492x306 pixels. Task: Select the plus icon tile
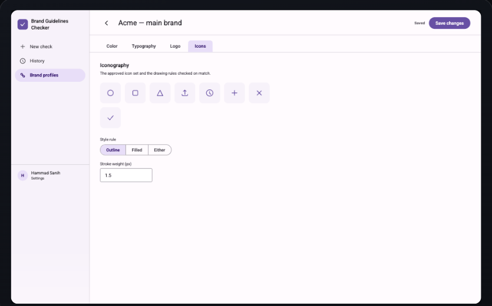click(x=235, y=93)
